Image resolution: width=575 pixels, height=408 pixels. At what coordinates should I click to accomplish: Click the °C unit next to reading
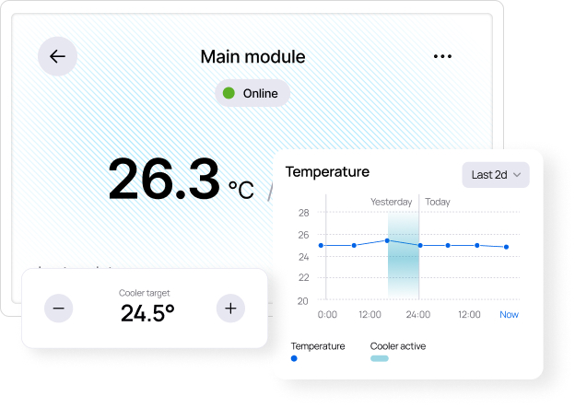pos(241,190)
